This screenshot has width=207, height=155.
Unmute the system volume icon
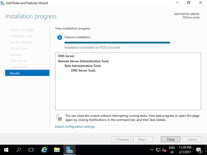[164, 150]
